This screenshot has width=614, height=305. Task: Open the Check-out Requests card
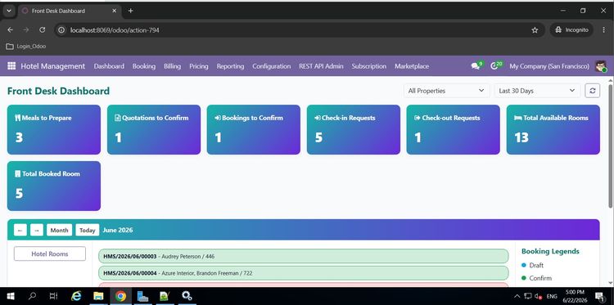pyautogui.click(x=453, y=129)
